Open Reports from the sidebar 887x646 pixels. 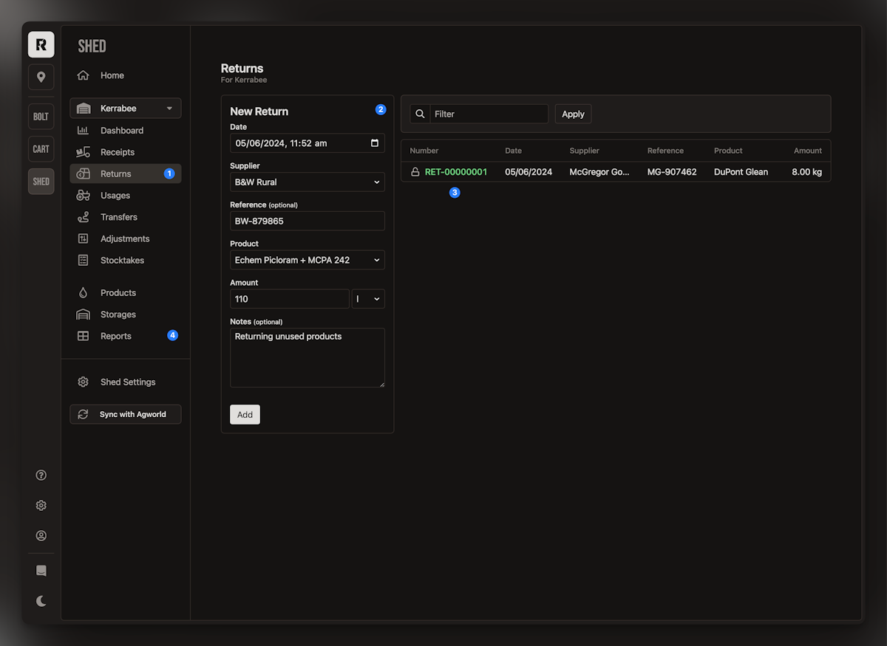click(x=115, y=335)
